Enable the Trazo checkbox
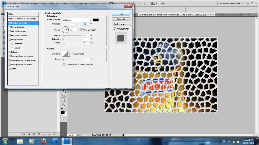Screen dimensions: 259x145 10,69
